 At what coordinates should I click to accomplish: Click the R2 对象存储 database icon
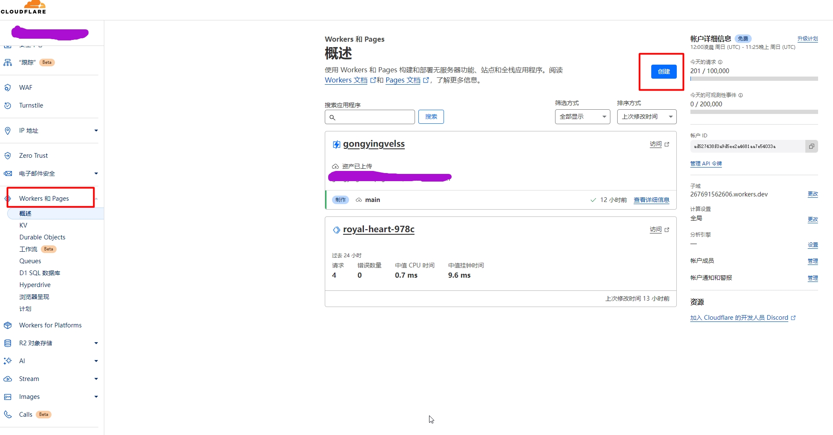tap(8, 343)
